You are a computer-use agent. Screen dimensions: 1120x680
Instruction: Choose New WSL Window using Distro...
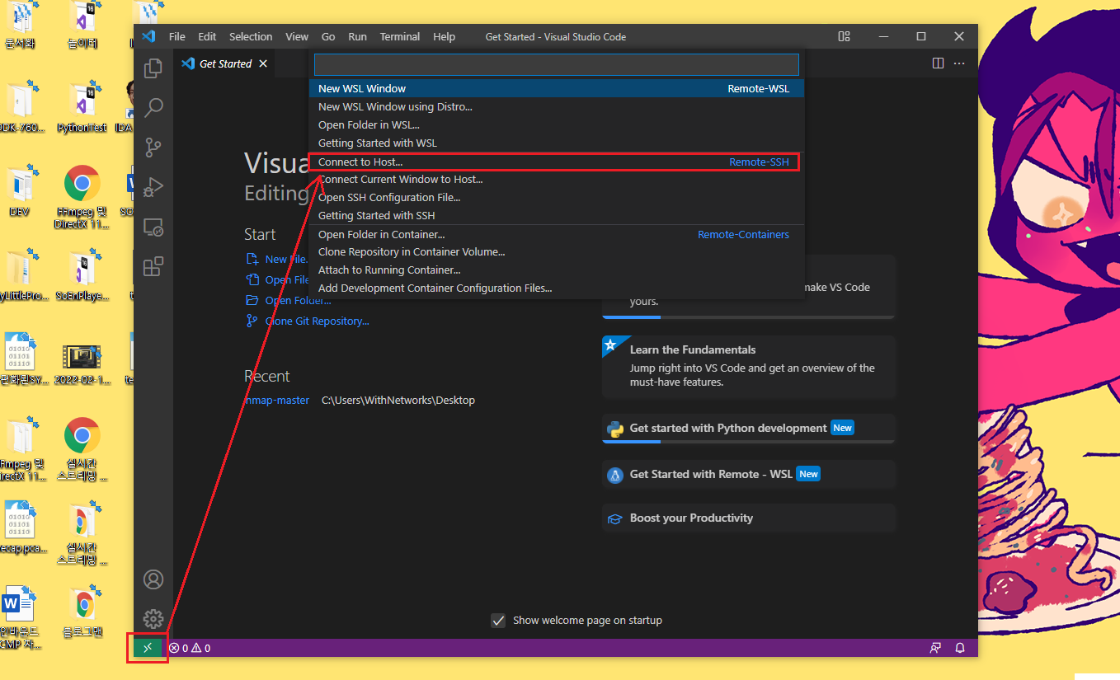point(557,106)
